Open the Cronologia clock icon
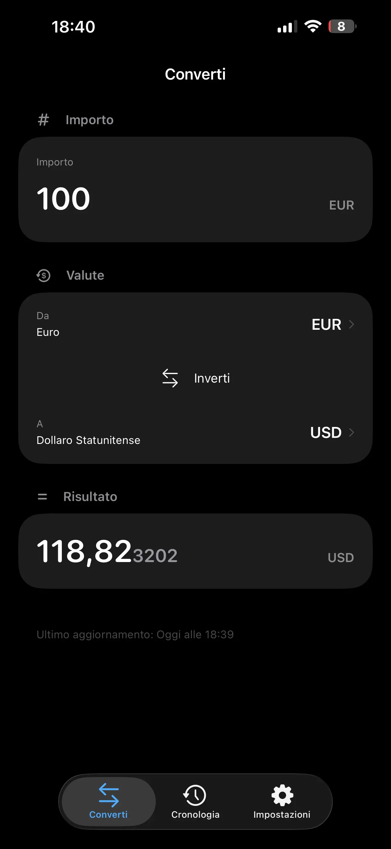 [x=195, y=795]
